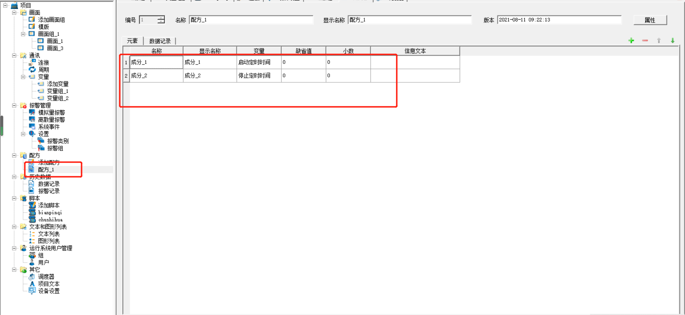Open 报警类别 settings item
Viewport: 685px width, 315px height.
(x=58, y=141)
